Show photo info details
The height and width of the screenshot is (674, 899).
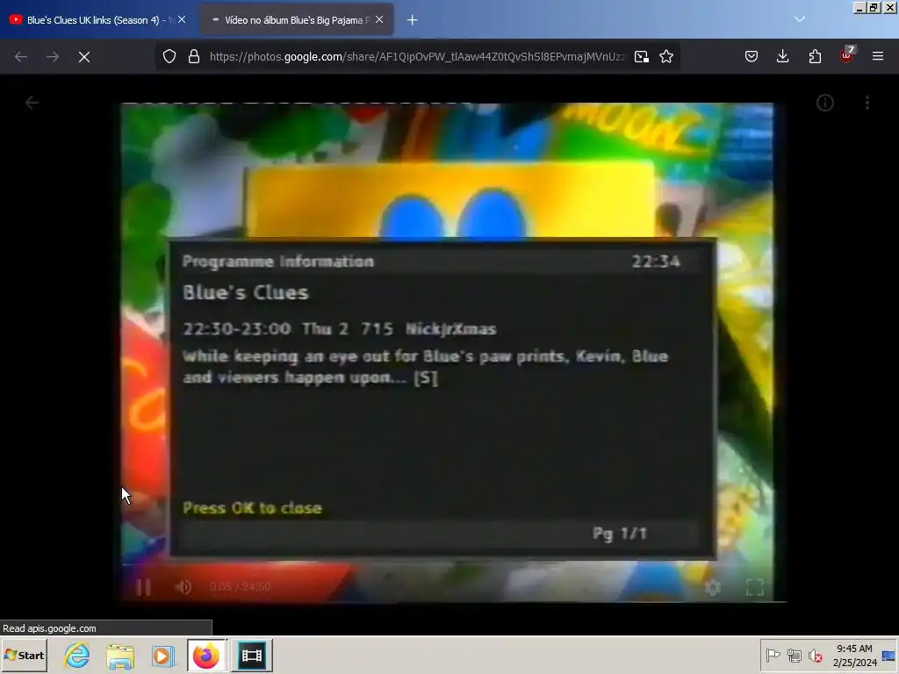tap(825, 104)
